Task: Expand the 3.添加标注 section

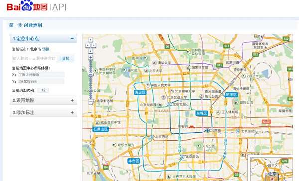Action: point(43,112)
